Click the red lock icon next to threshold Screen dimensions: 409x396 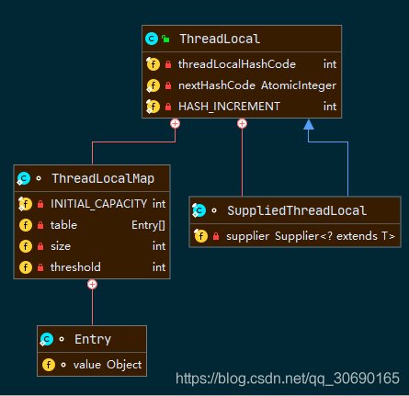(x=40, y=267)
